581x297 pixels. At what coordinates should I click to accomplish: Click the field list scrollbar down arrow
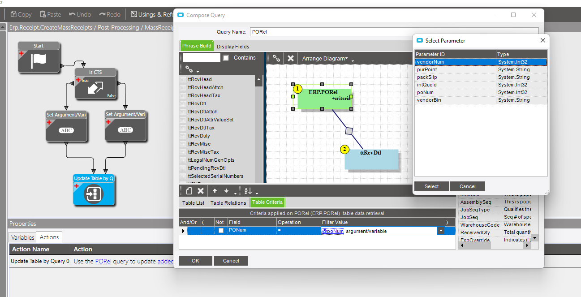click(x=534, y=237)
